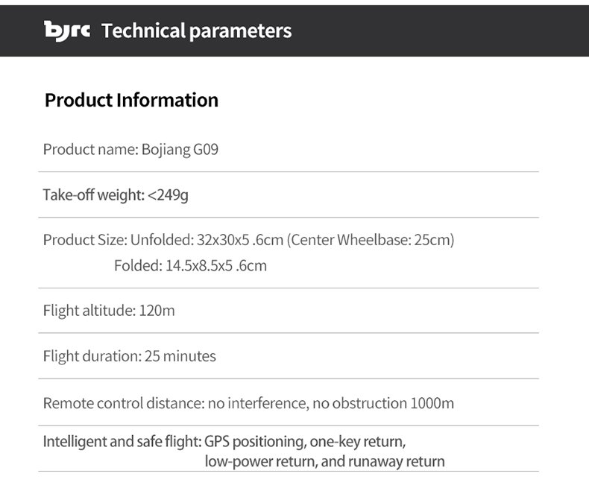Click the "Remote control distance:" label

[123, 403]
